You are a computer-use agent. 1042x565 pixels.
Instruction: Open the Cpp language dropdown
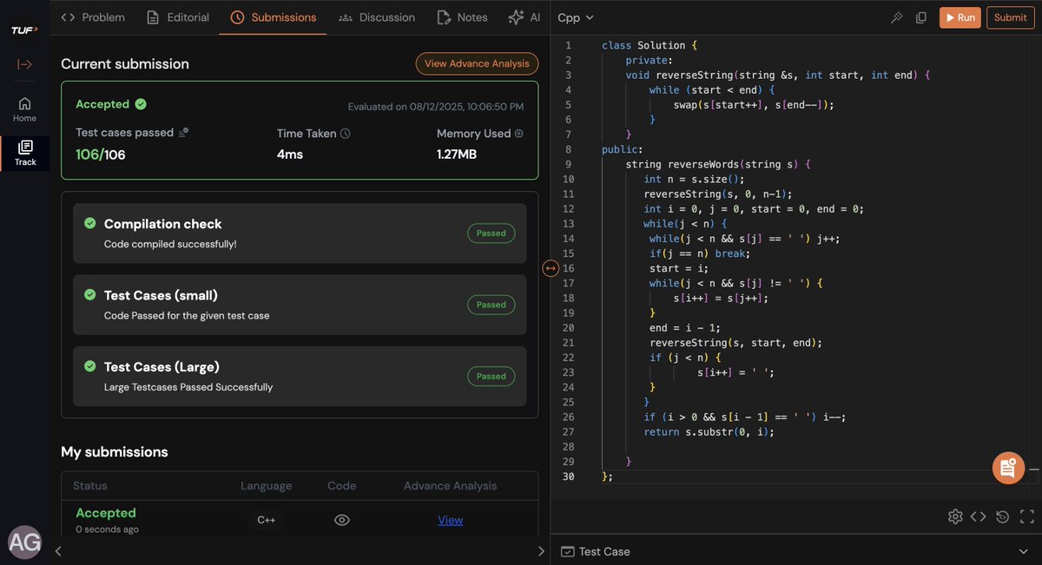(x=577, y=17)
